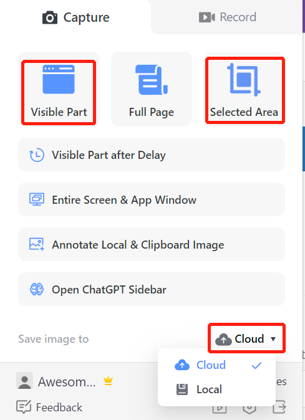The width and height of the screenshot is (305, 420).
Task: Select the Visible Part capture icon
Action: tap(59, 79)
